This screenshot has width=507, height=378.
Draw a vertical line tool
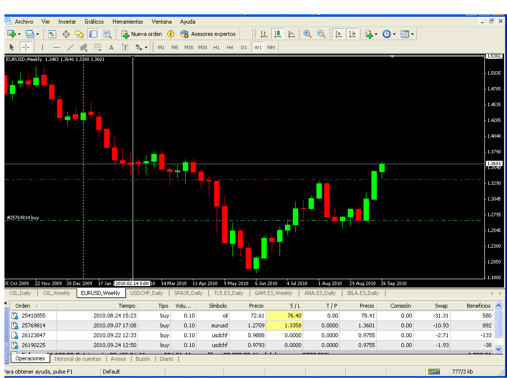(x=42, y=47)
